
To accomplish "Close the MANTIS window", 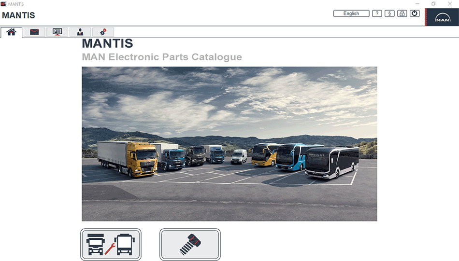I will pyautogui.click(x=450, y=4).
